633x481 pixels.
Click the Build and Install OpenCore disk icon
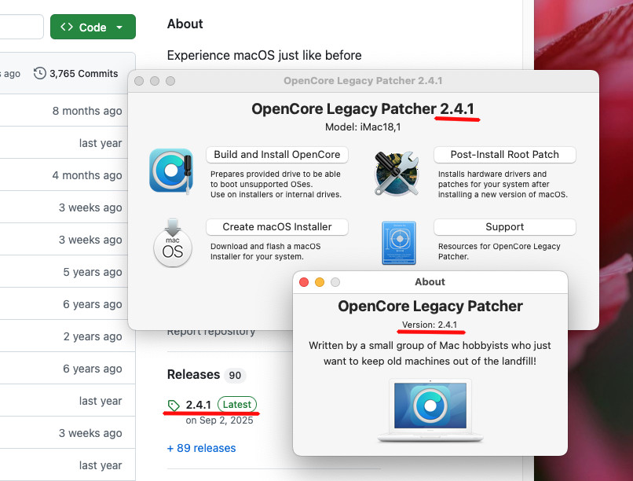[x=171, y=171]
